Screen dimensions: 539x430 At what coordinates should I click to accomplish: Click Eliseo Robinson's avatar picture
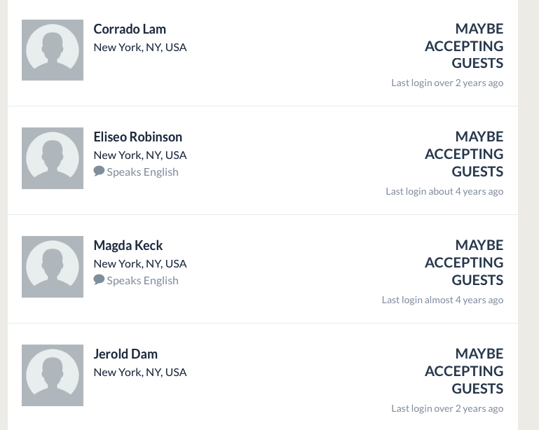pos(53,158)
